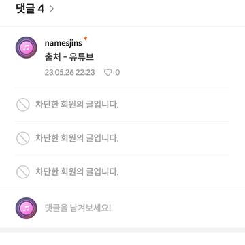Tap the blocked icon on the third blocked comment
This screenshot has width=245, height=245.
(23, 172)
